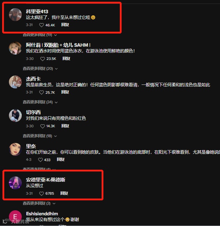Viewport: 220px width, 226px height.
Task: Open the username Eshisienddhim
Action: [x=42, y=214]
